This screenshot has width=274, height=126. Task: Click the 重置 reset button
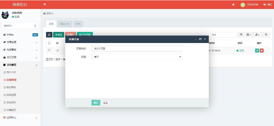(x=105, y=103)
